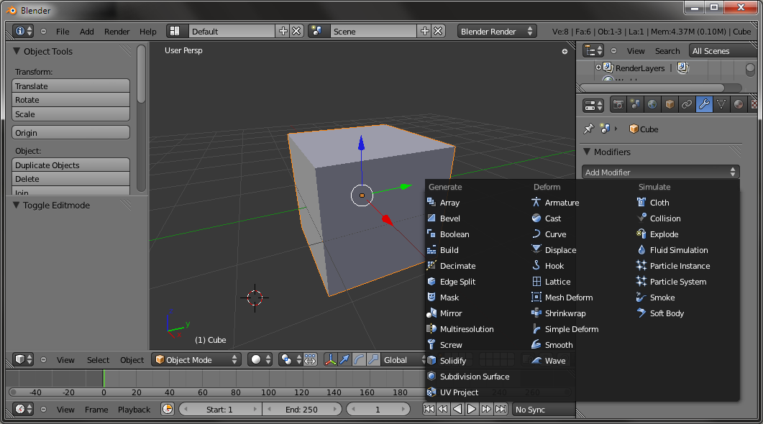Toggle preview range clock button in timeline
763x424 pixels.
pos(168,410)
